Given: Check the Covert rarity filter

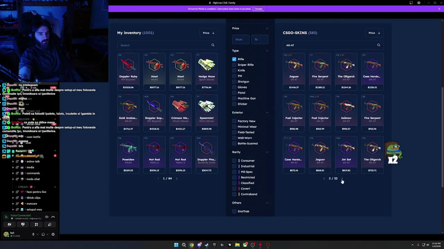Looking at the screenshot, I should coord(234,188).
